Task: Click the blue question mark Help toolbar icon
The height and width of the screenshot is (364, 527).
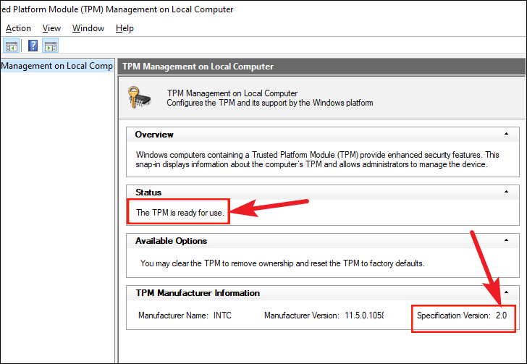Action: click(x=33, y=46)
